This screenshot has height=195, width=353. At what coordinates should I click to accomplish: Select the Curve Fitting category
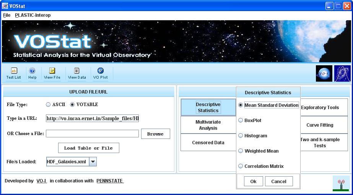click(324, 125)
